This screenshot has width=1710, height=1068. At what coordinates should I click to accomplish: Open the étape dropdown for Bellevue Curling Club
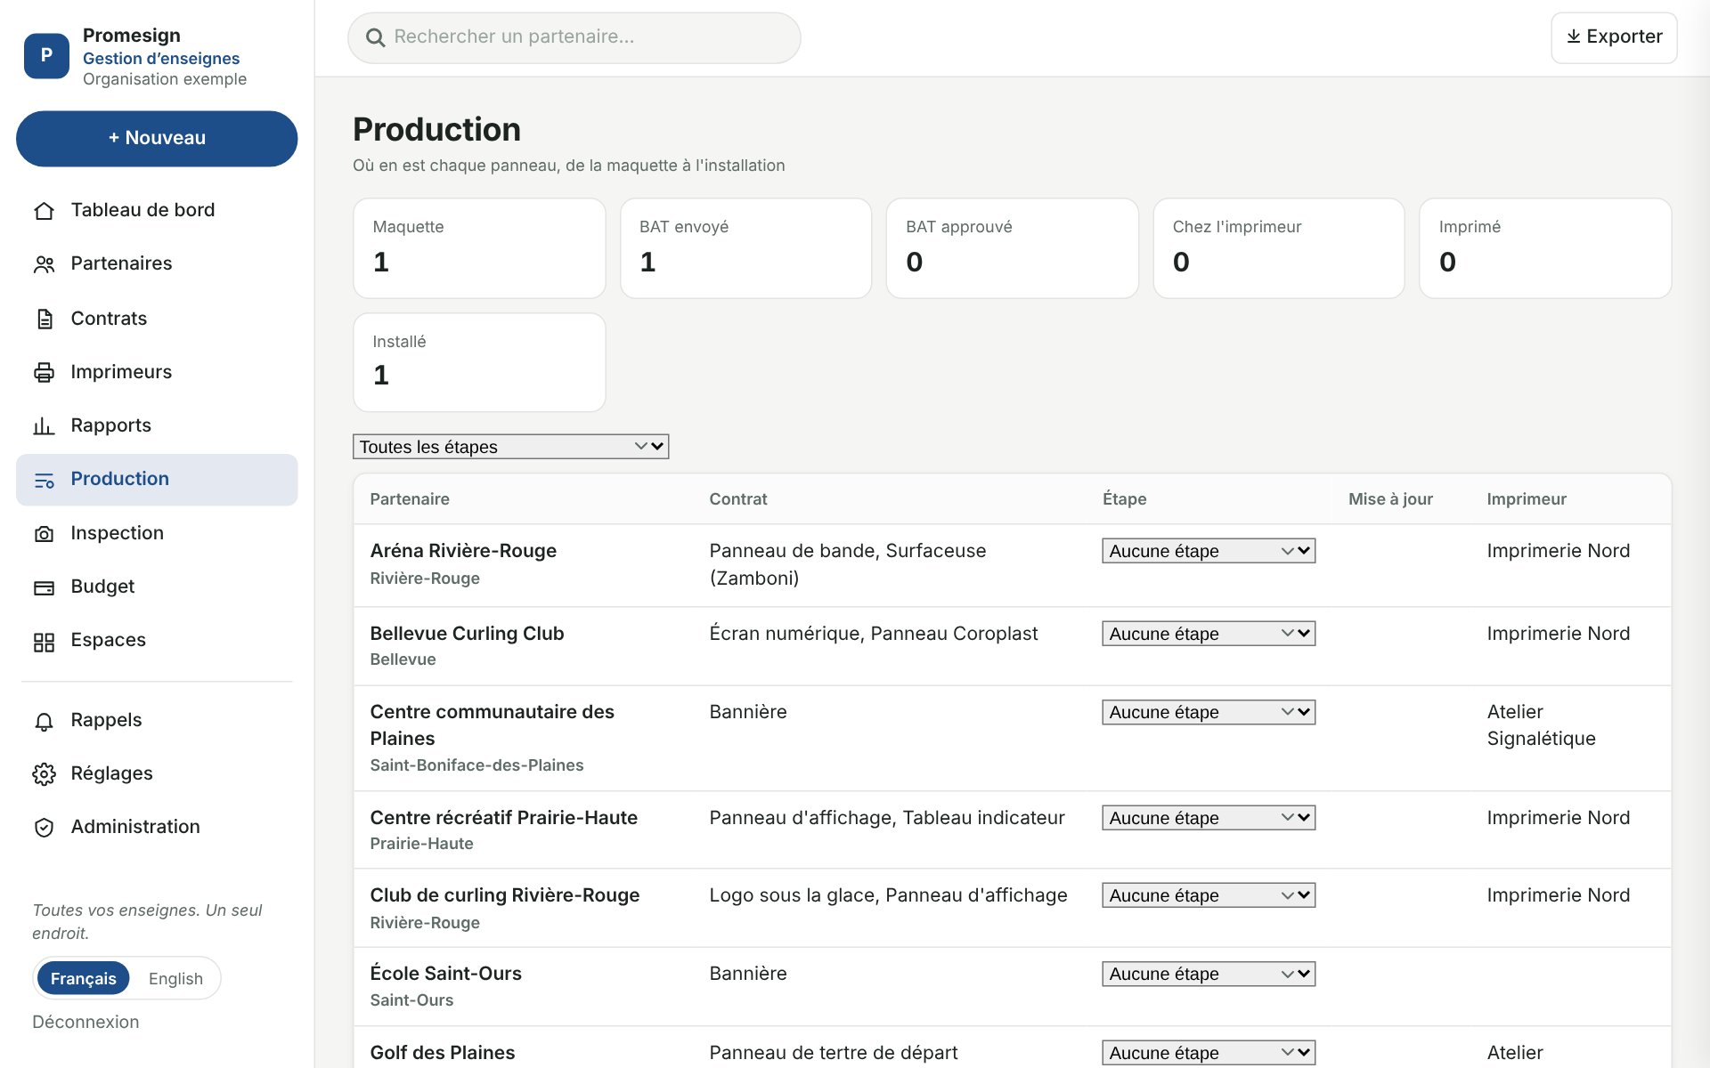(x=1209, y=634)
